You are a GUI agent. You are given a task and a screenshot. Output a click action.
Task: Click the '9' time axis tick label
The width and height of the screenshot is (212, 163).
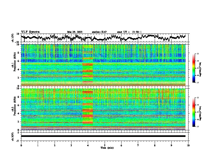pyautogui.click(x=171, y=145)
